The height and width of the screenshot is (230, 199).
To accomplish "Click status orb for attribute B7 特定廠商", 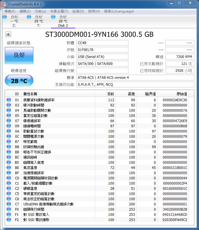I will 9,141.
